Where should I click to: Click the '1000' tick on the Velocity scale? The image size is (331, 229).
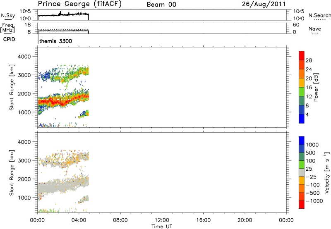click(x=312, y=145)
